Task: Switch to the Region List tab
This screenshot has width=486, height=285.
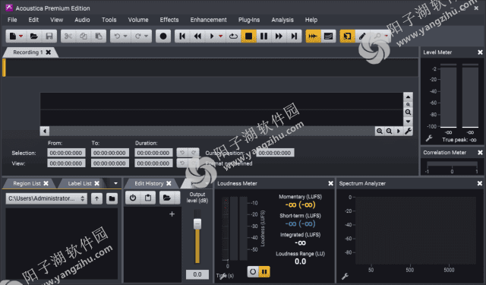Action: coord(27,184)
